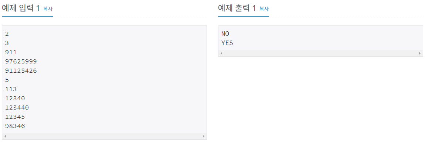The height and width of the screenshot is (142, 425).
Task: Click the YES line in sample output
Action: (227, 43)
